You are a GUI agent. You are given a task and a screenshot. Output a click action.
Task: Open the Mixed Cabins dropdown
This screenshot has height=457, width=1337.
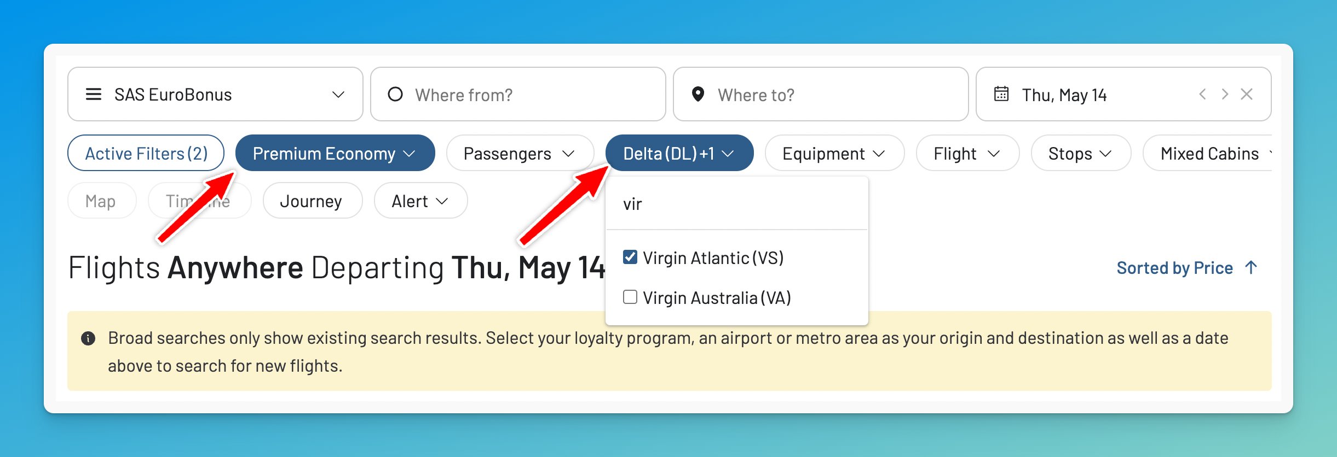pyautogui.click(x=1210, y=153)
